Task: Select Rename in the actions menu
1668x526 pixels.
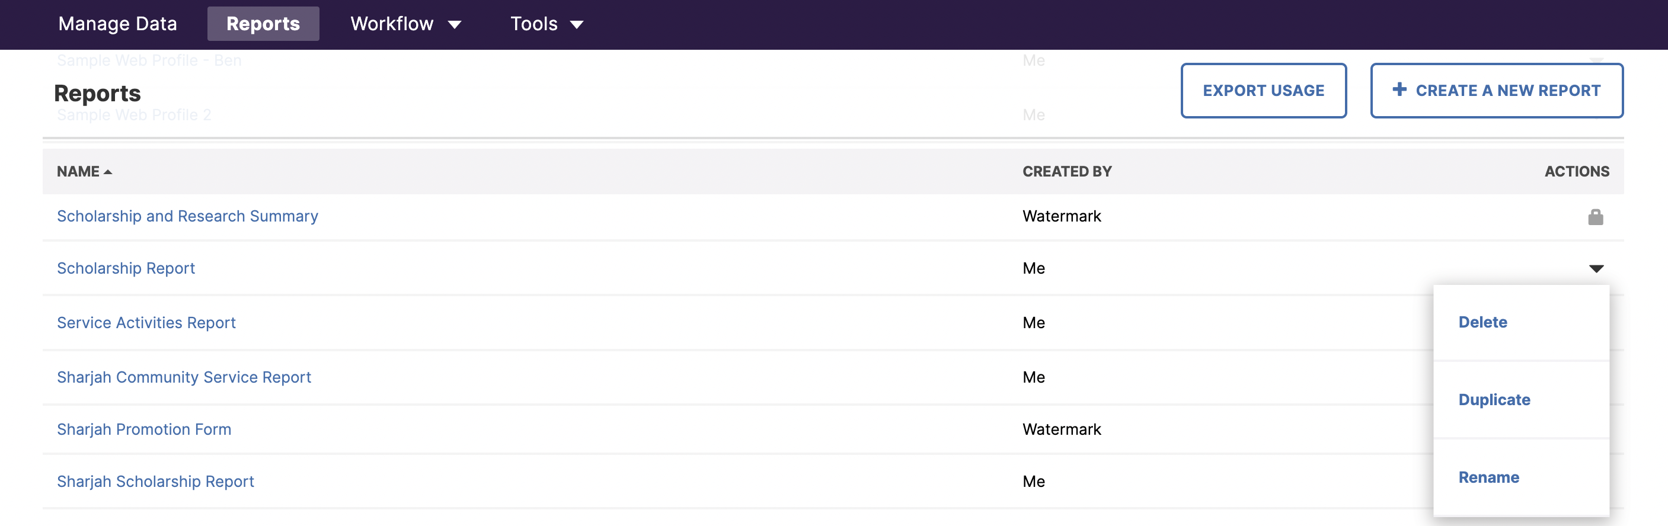Action: (x=1488, y=477)
